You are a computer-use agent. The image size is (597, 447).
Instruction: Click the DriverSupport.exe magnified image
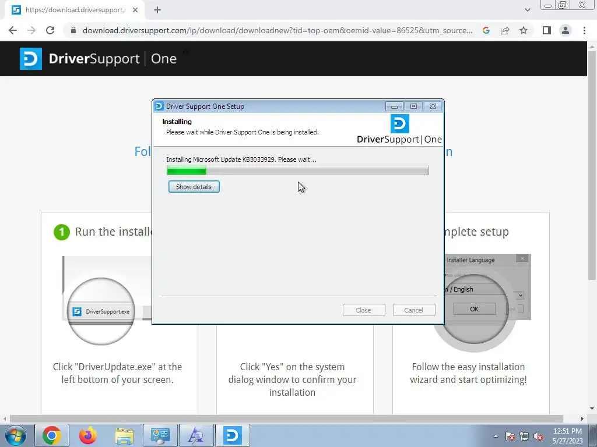[101, 311]
